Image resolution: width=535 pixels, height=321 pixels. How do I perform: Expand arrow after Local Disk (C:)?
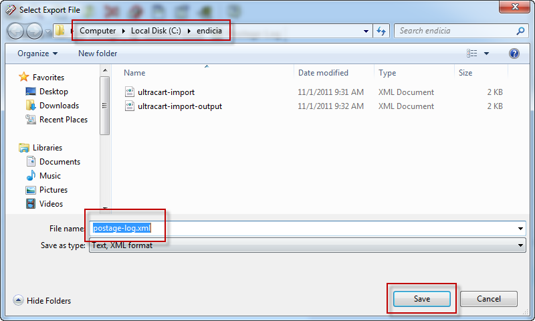click(x=189, y=31)
